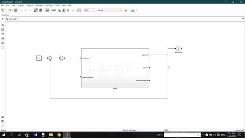Image resolution: width=245 pixels, height=138 pixels.
Task: Open the Model Explorer icon
Action: point(47,10)
